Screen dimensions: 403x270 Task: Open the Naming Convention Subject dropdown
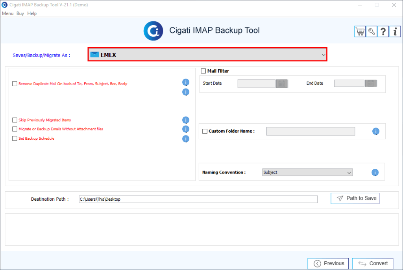pyautogui.click(x=307, y=172)
